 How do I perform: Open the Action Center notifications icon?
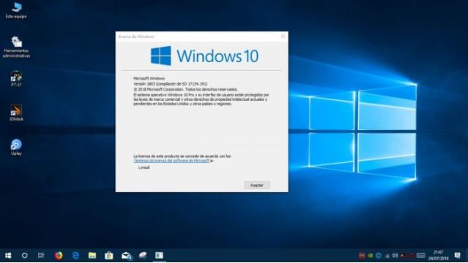[458, 256]
